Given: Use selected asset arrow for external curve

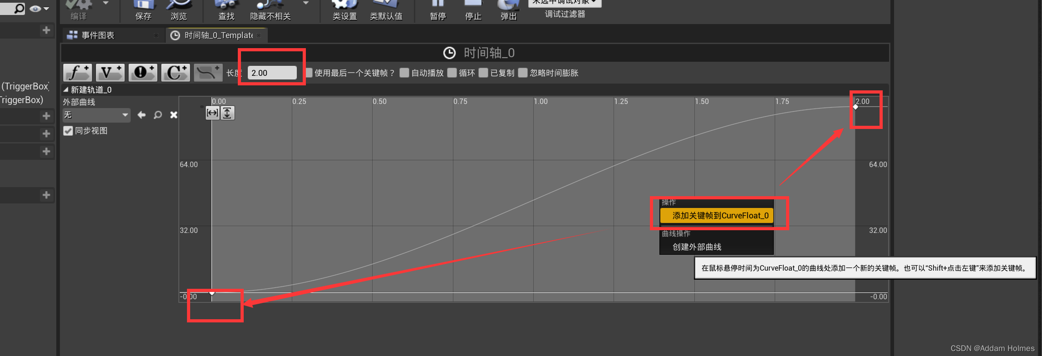Looking at the screenshot, I should coord(142,115).
